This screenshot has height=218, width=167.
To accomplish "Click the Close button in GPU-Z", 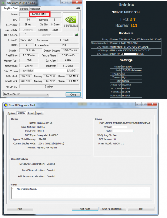I will pos(73,94).
